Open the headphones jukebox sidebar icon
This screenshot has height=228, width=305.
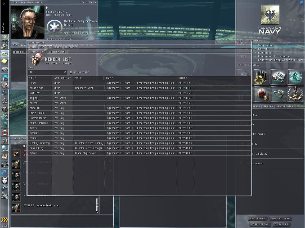5,164
